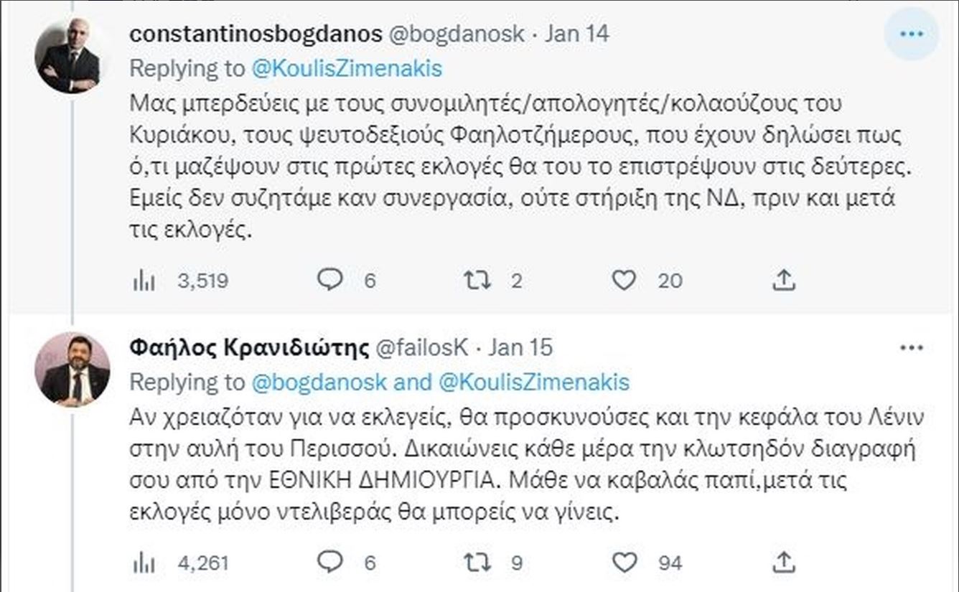Open analytics on constantinosbogdanos tweet
The width and height of the screenshot is (959, 592).
click(x=144, y=280)
